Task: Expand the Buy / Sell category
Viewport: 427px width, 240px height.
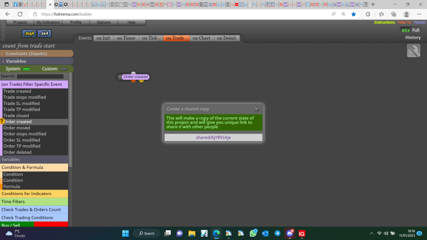Action: (x=34, y=224)
